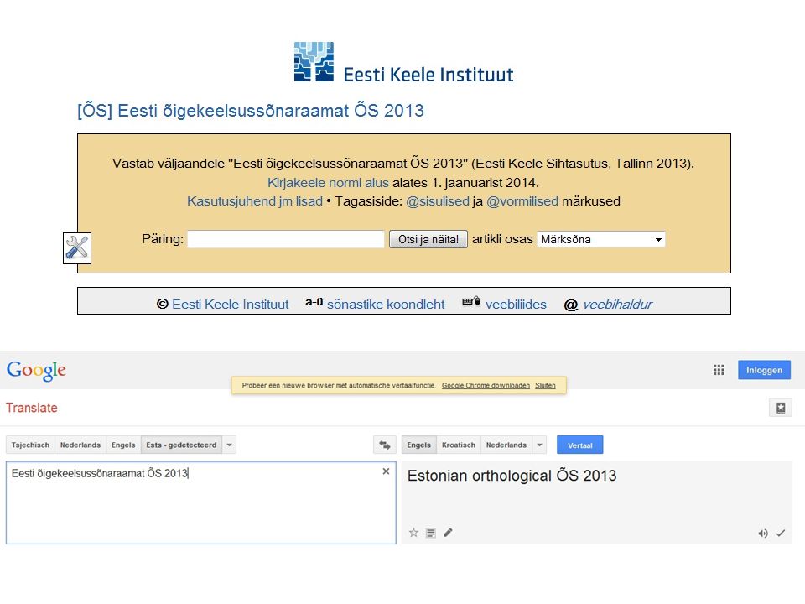The image size is (805, 604).
Task: Open the Google apps grid icon
Action: (719, 370)
